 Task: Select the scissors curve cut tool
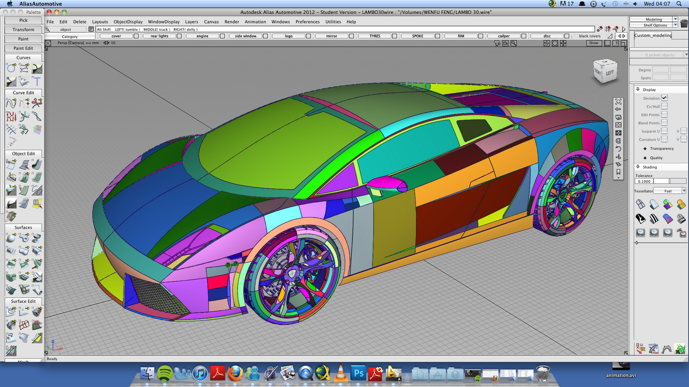[37, 103]
